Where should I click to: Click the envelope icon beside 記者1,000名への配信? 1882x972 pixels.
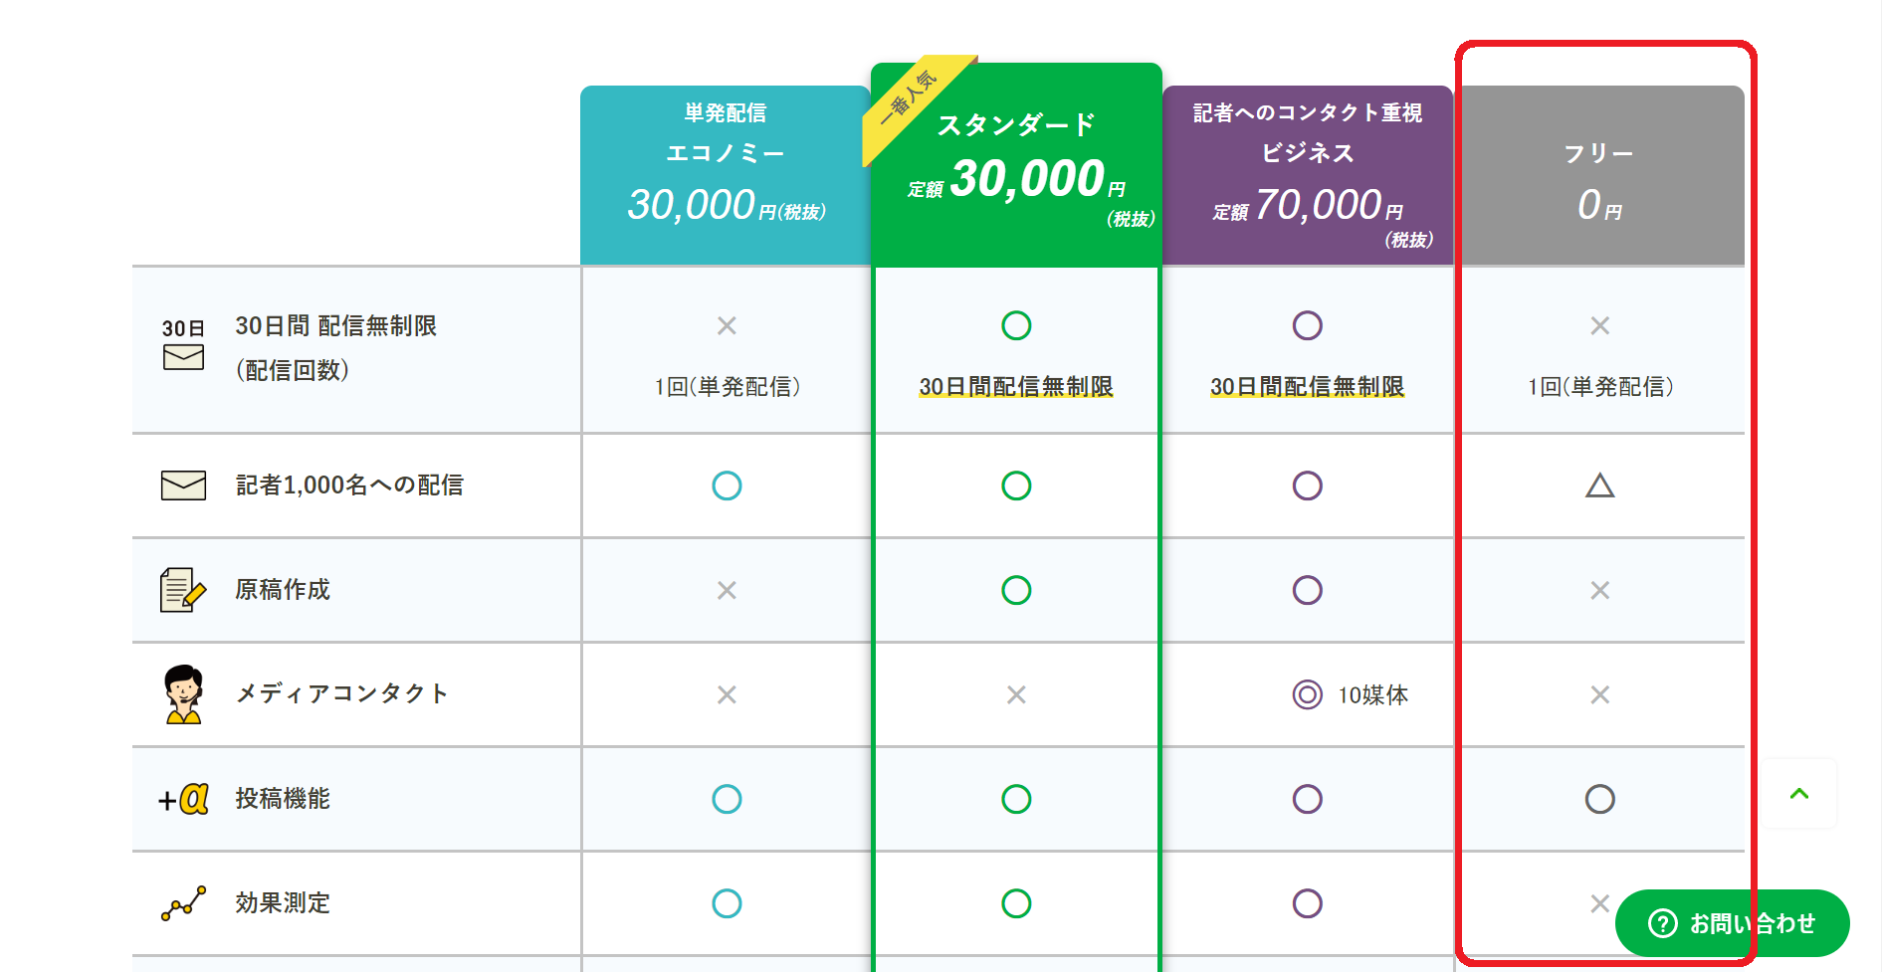(182, 486)
